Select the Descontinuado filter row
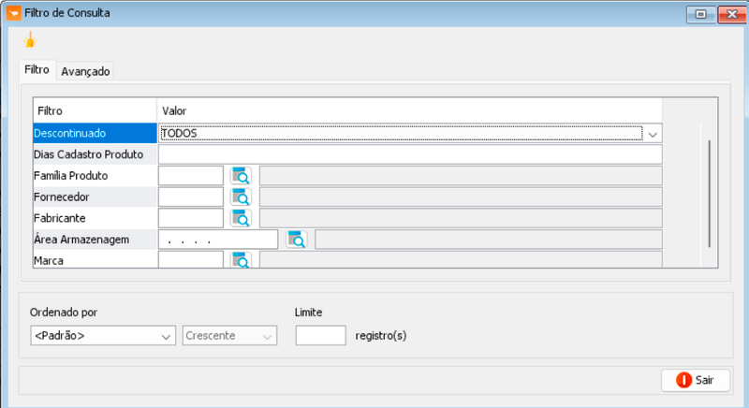 click(95, 133)
